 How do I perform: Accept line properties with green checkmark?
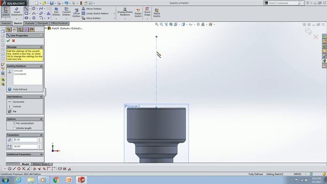click(8, 41)
